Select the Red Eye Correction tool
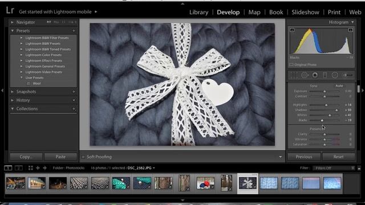Viewport: 365px width, 205px height. (x=315, y=75)
